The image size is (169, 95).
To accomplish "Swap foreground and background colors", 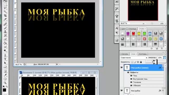I will click(7, 86).
